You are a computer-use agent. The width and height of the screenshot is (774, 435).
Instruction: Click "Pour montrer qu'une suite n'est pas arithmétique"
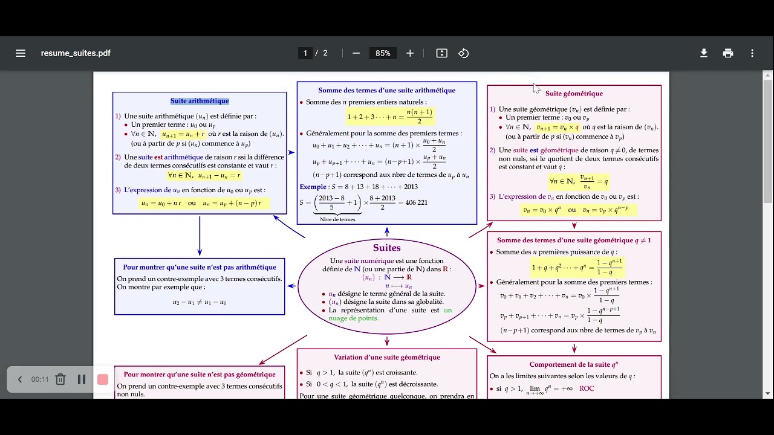(200, 267)
